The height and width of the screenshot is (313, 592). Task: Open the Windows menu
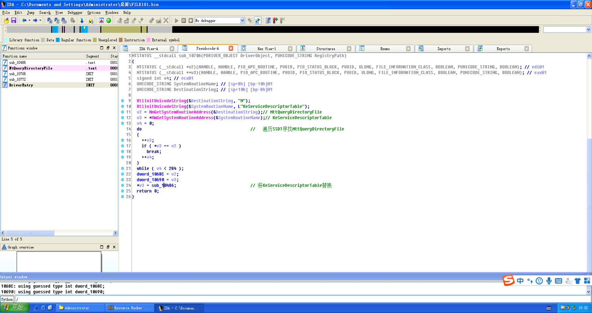(x=112, y=12)
